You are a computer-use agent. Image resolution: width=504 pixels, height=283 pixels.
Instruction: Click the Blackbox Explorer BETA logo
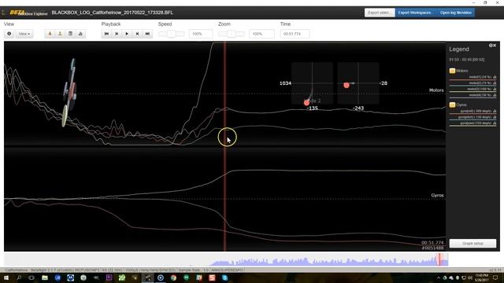point(28,13)
